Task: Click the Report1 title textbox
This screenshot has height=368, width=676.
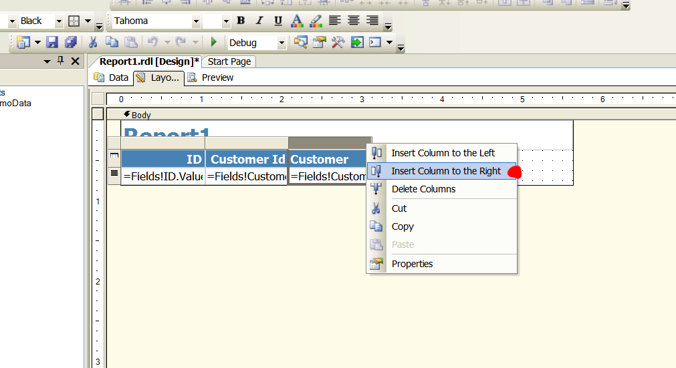Action: [166, 132]
